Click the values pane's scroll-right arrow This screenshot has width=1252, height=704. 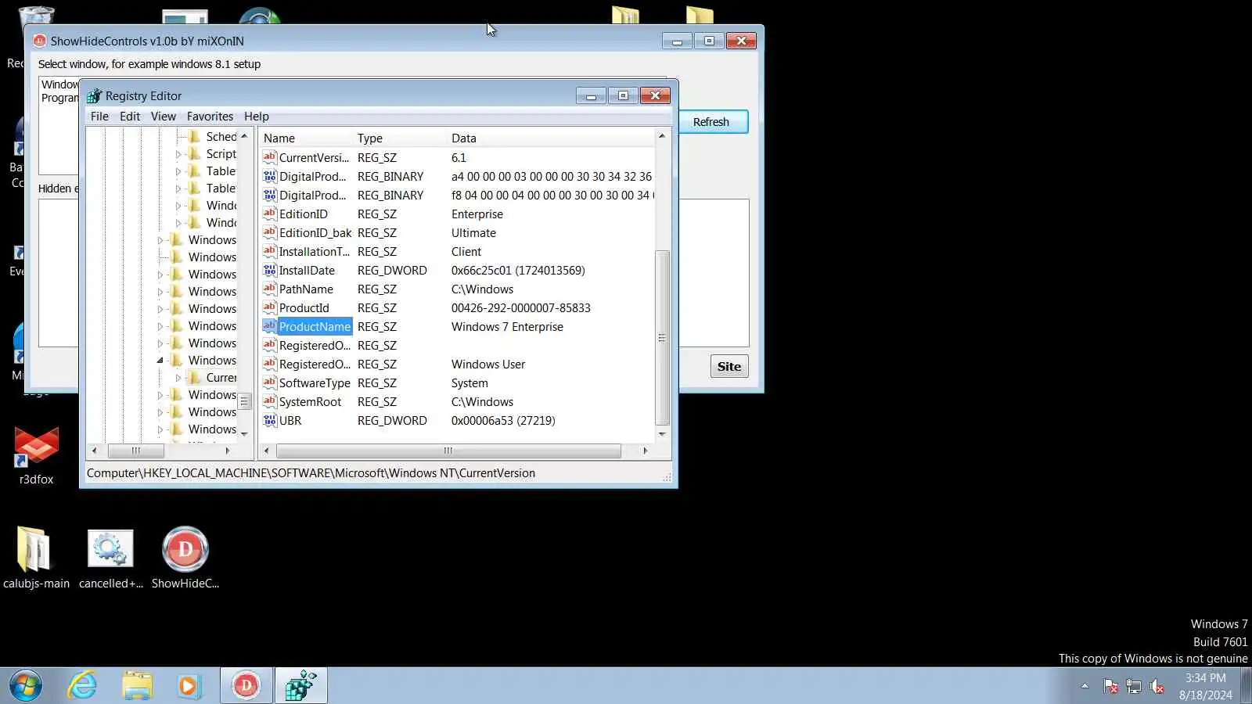tap(645, 451)
